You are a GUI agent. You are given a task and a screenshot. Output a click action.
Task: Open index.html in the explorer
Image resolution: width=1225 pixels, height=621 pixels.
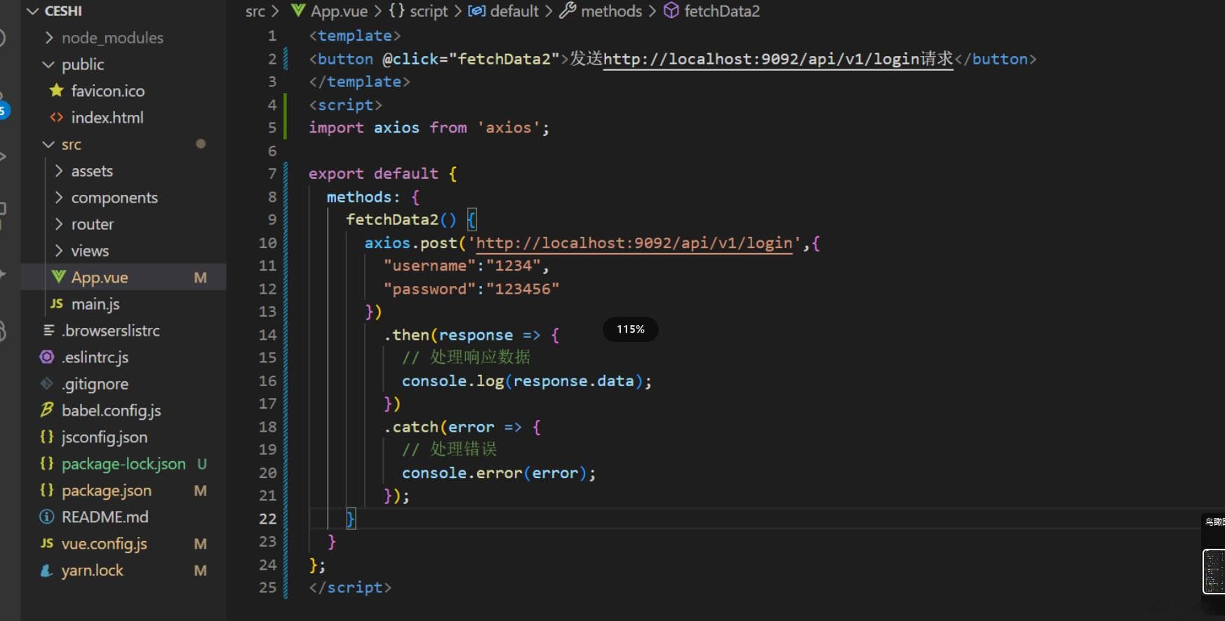point(107,118)
